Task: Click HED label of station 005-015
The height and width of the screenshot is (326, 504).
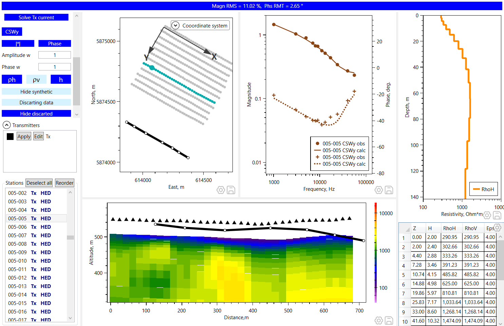Action: pos(46,303)
